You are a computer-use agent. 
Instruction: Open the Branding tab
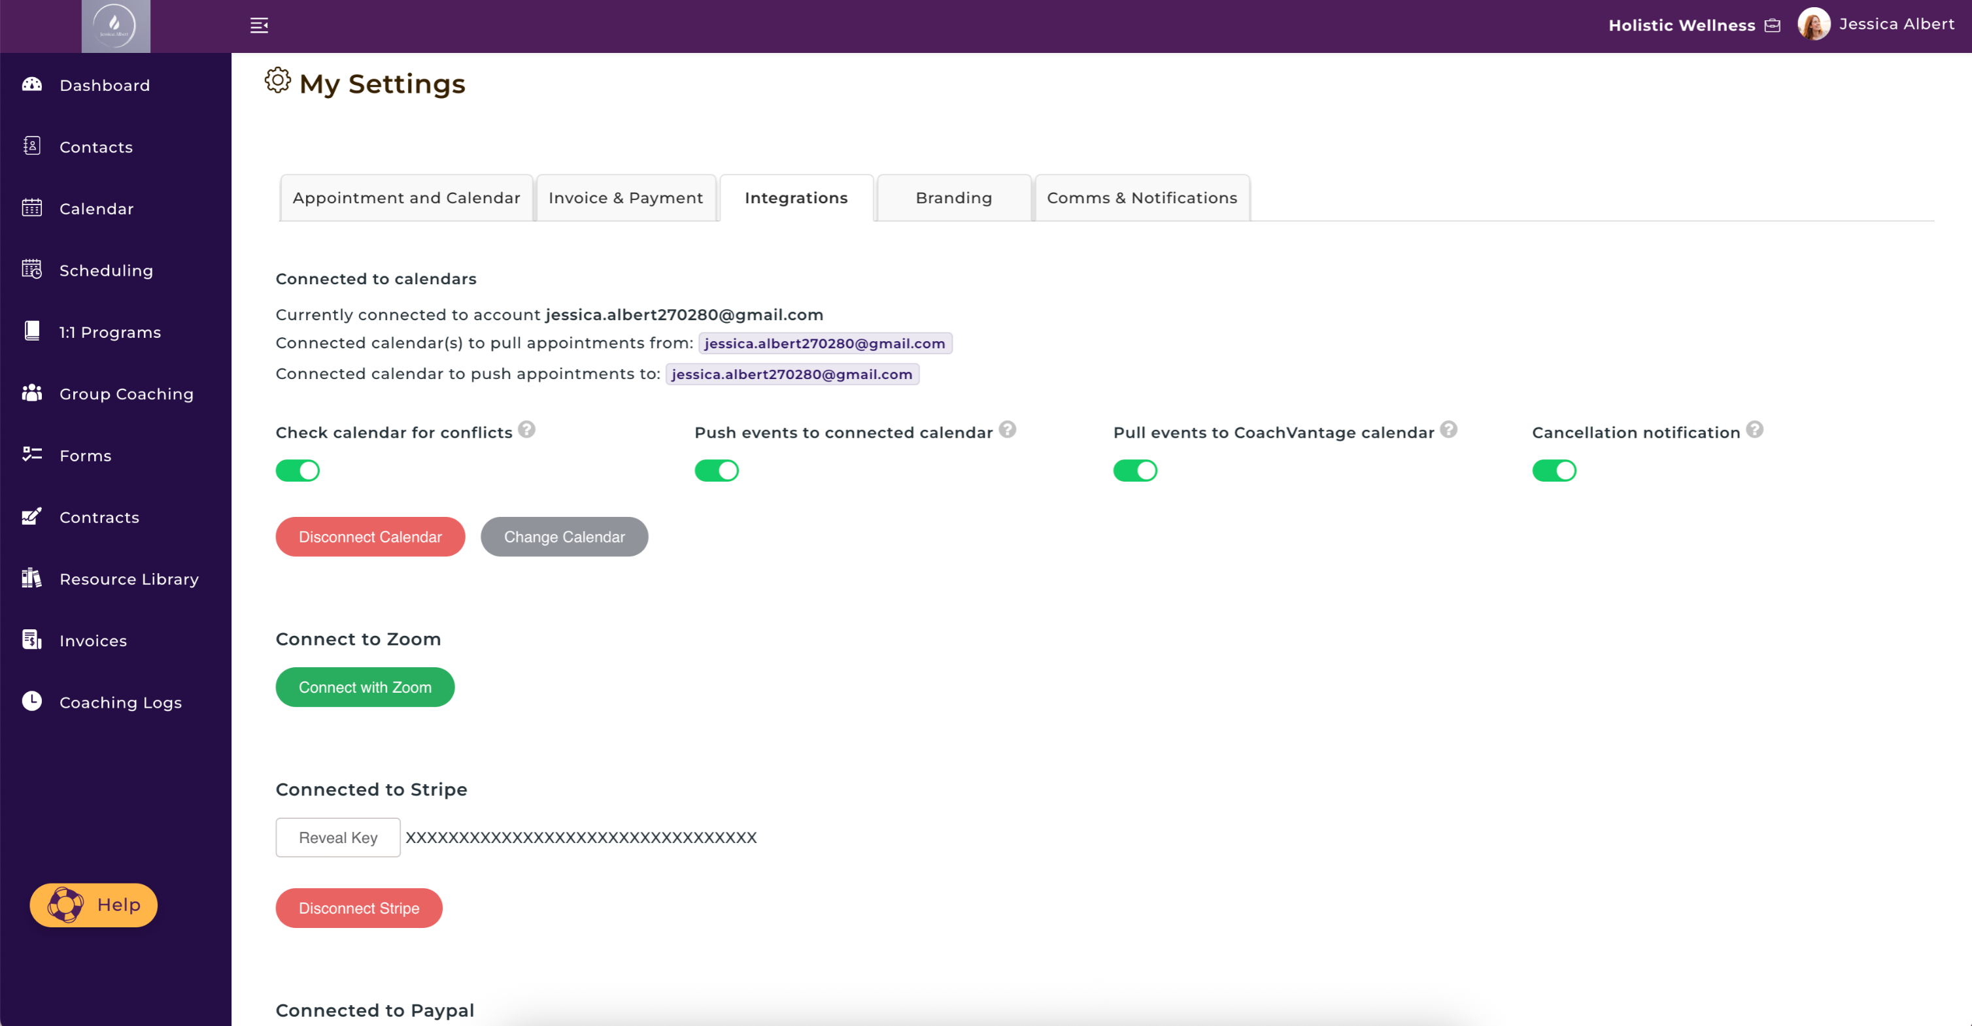coord(954,198)
